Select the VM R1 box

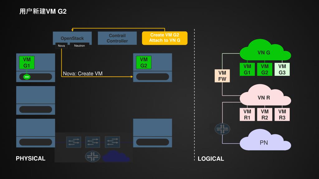coord(247,114)
